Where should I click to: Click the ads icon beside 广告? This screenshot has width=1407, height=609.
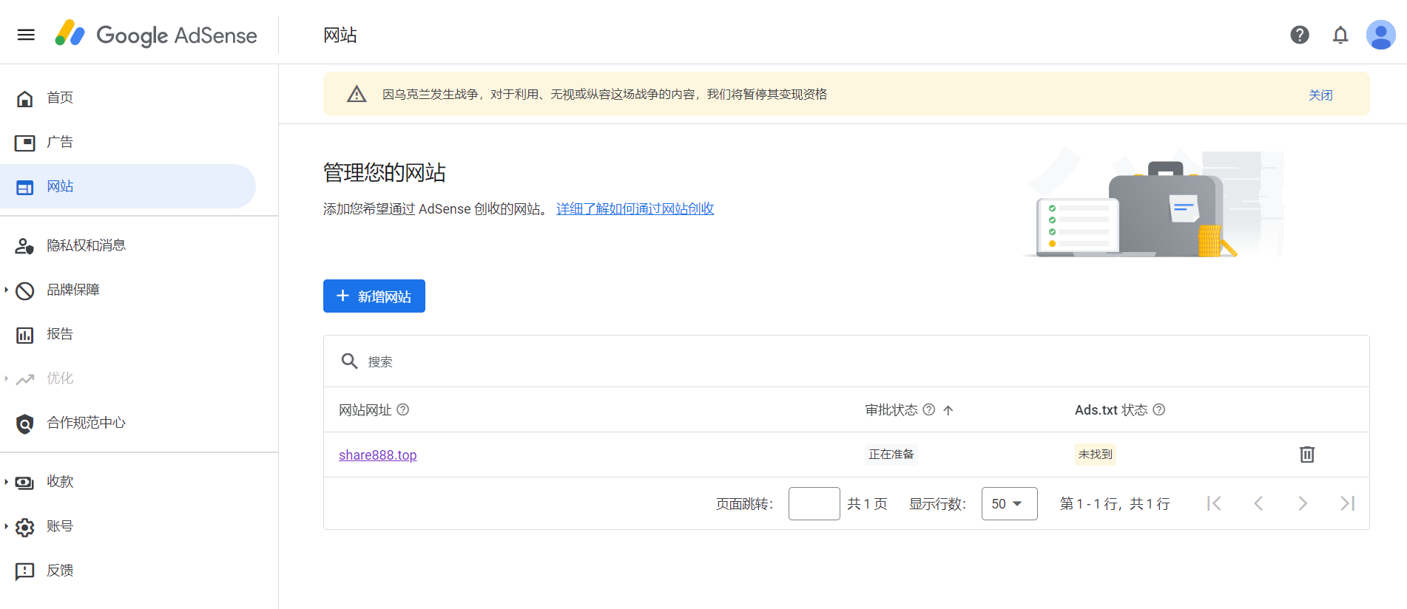[x=25, y=143]
